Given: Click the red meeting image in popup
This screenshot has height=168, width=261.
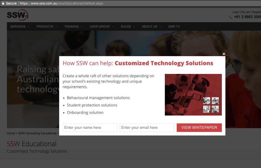Looking at the screenshot, I should (x=193, y=95).
